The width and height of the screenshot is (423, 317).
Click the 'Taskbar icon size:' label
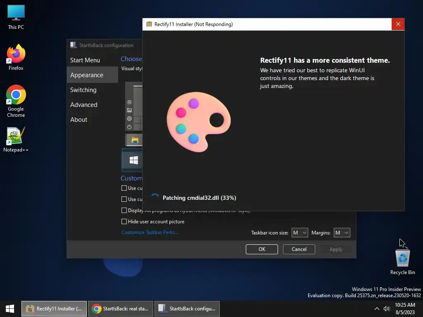[269, 233]
